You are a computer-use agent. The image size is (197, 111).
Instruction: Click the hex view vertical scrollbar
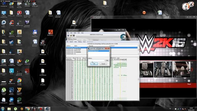[x=139, y=79]
